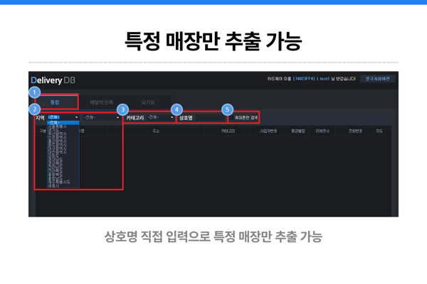Click the hardware ID 74023FF4 text
The height and width of the screenshot is (284, 427).
pyautogui.click(x=304, y=79)
